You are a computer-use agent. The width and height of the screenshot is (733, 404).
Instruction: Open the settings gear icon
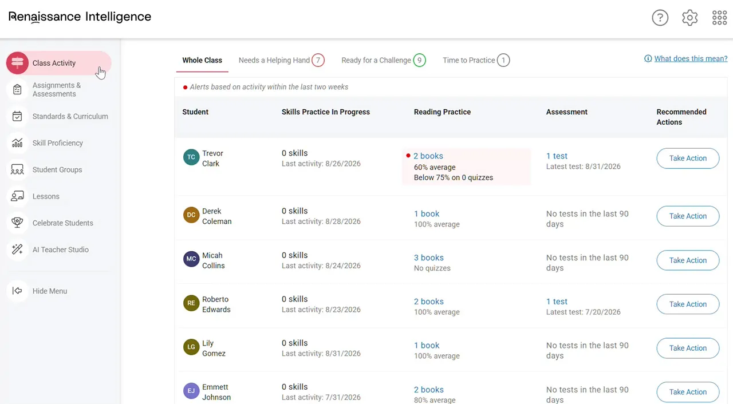[690, 18]
